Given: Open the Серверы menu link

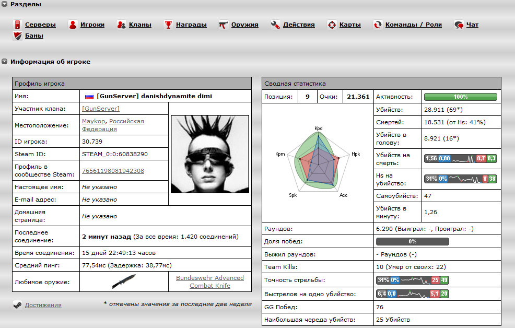Looking at the screenshot, I should 40,25.
